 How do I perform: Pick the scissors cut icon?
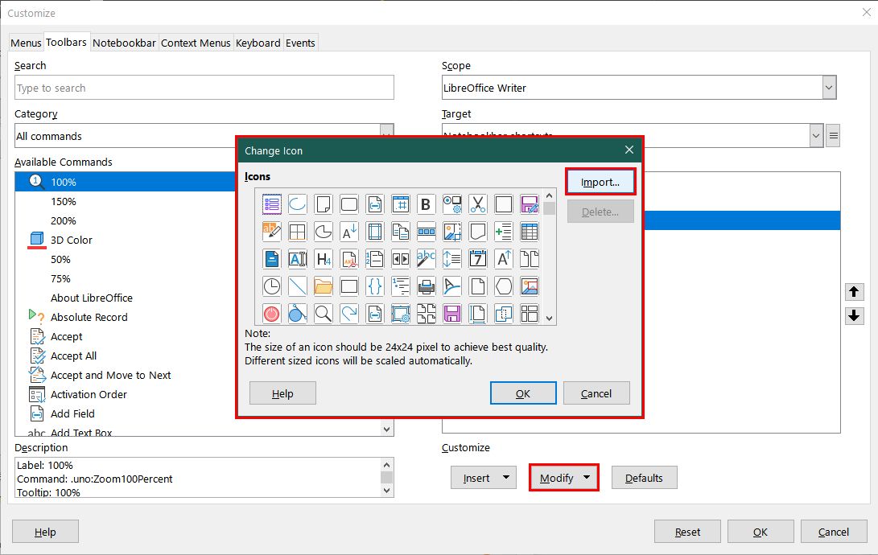(x=477, y=203)
